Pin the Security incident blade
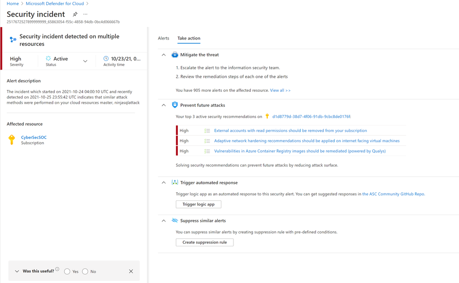Viewport: 459px width, 283px height. (x=75, y=14)
